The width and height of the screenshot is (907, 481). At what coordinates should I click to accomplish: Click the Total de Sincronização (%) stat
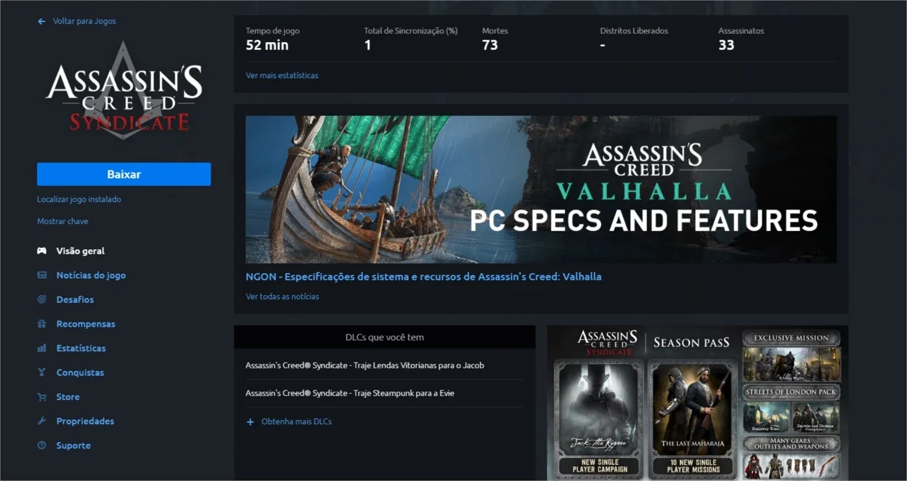tap(411, 39)
